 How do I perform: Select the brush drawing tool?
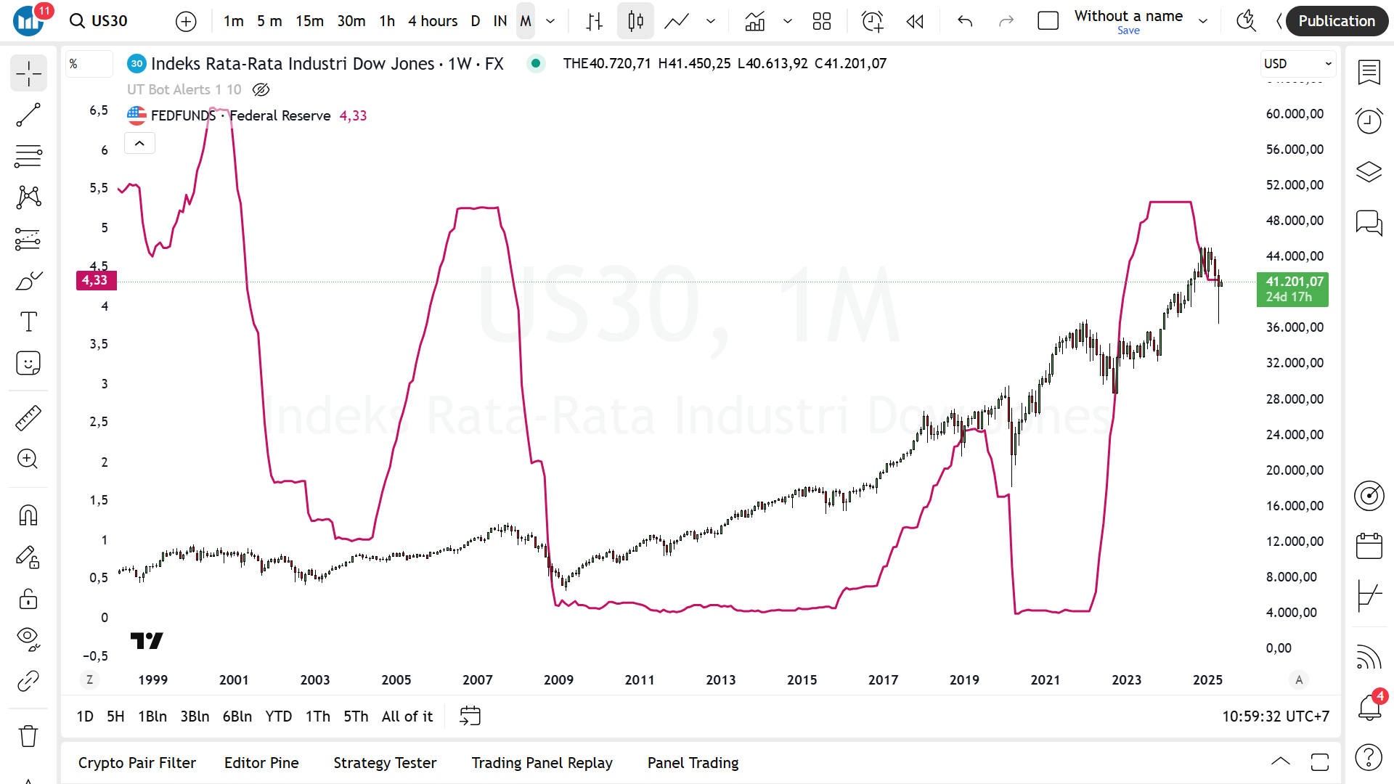click(28, 280)
